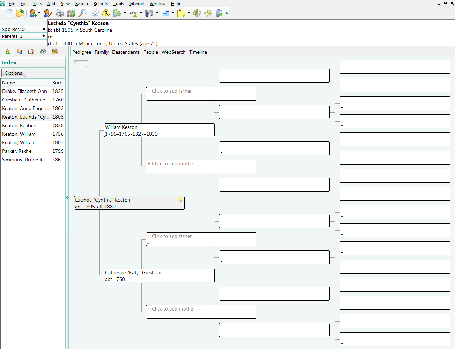Open the Reports menu
The height and width of the screenshot is (349, 455).
tap(100, 4)
